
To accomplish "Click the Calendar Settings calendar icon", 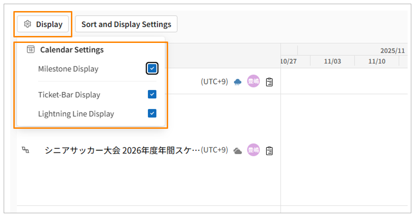I will [x=31, y=49].
